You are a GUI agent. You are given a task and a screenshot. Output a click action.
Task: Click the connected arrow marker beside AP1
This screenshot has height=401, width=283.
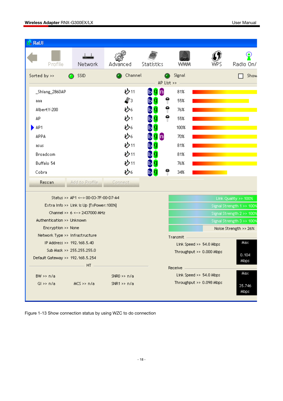point(32,127)
